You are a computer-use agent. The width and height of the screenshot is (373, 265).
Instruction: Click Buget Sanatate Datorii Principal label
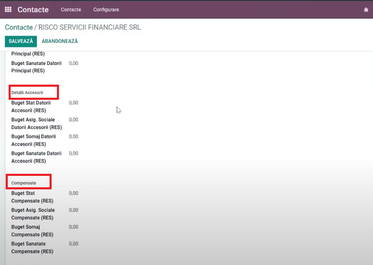tap(36, 67)
